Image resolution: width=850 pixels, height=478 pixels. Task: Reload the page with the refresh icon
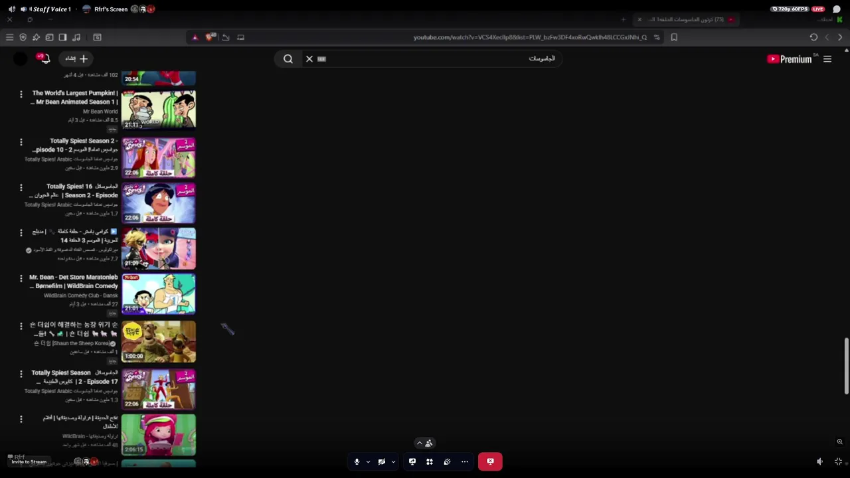pyautogui.click(x=813, y=37)
